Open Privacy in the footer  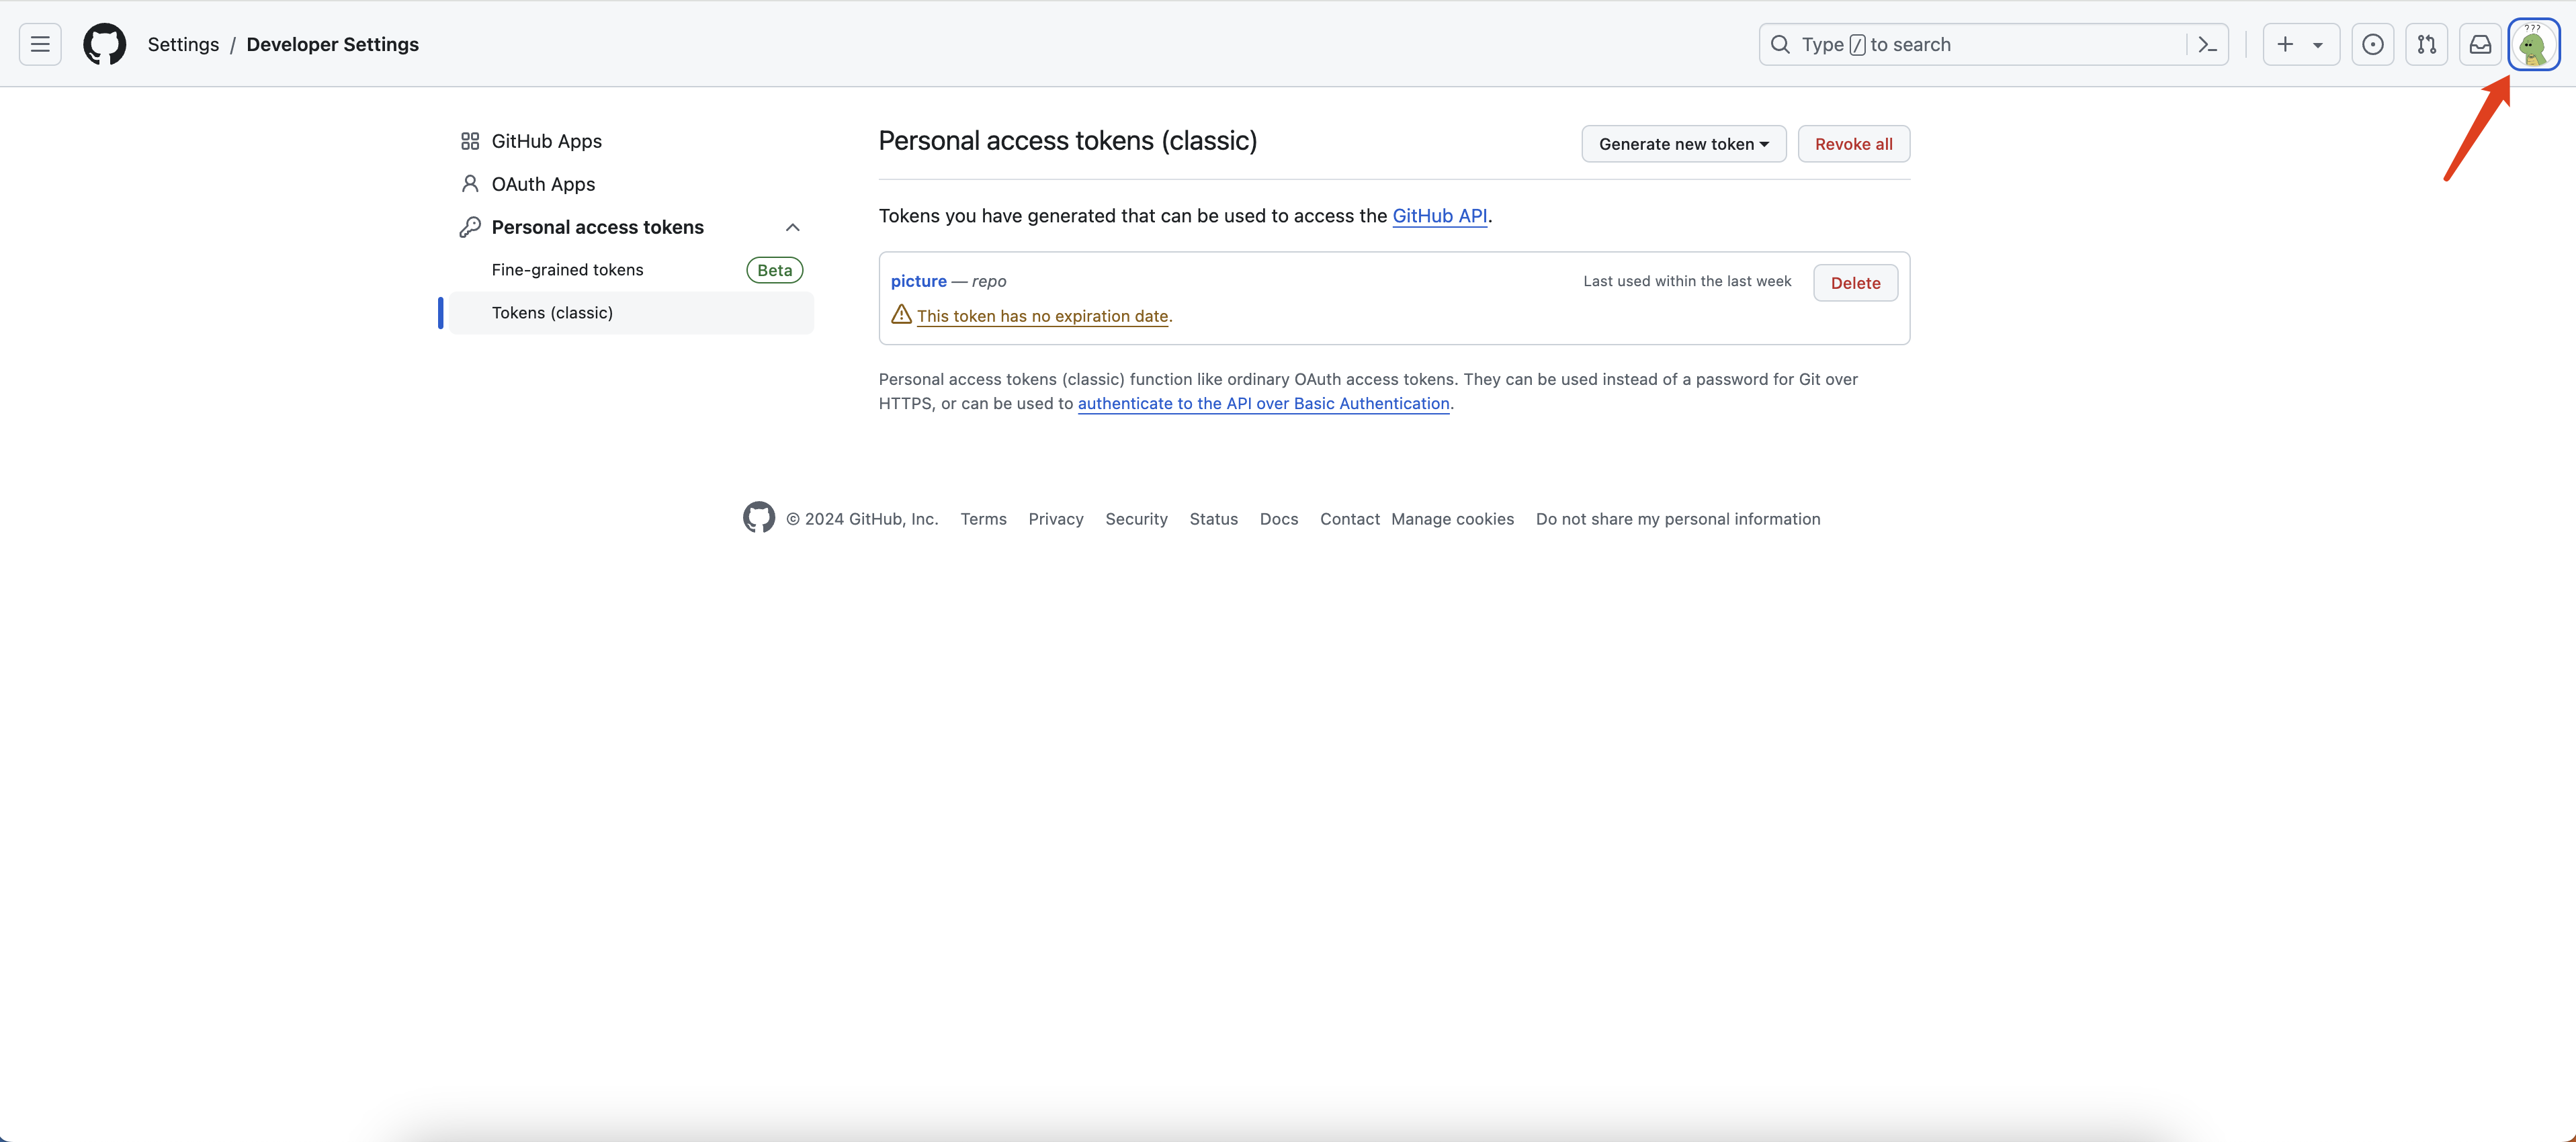click(1056, 519)
